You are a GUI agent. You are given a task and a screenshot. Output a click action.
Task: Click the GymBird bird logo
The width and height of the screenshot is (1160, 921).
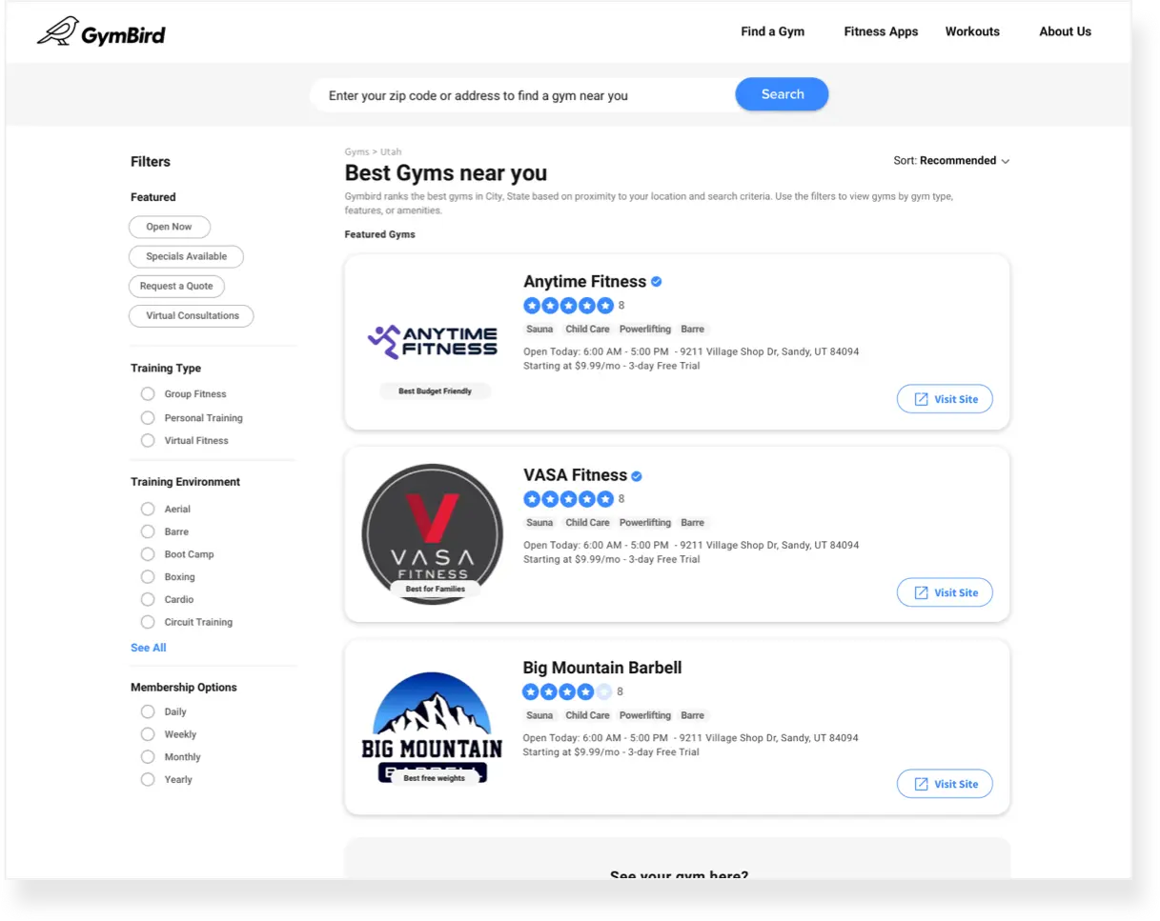pyautogui.click(x=57, y=31)
